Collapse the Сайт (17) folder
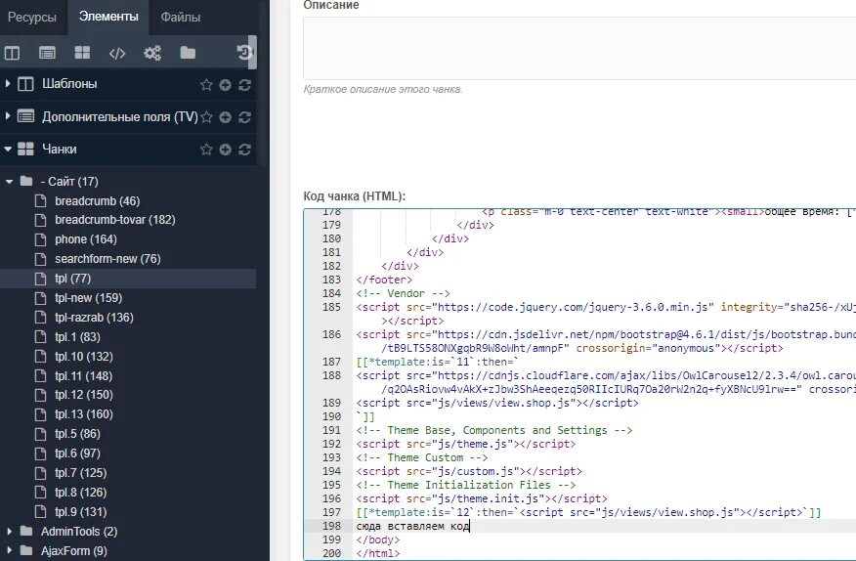Viewport: 856px width, 561px height. click(9, 182)
